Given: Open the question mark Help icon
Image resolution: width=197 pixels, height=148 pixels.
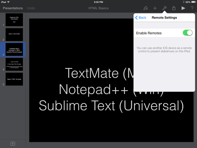Looking at the screenshot, I should pyautogui.click(x=192, y=8).
